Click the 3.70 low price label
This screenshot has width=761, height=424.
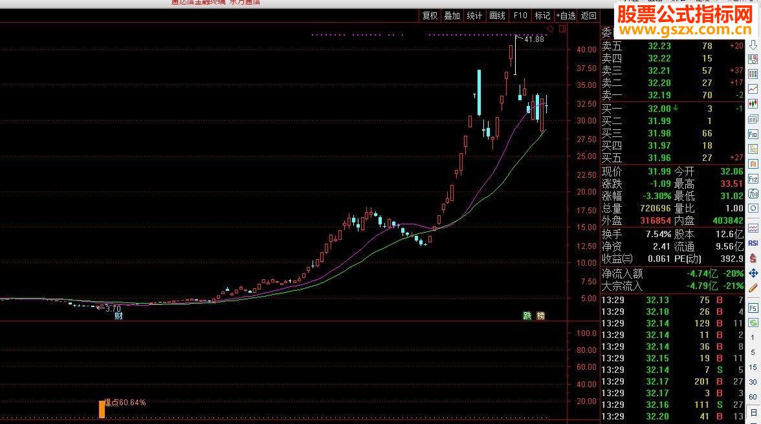click(113, 308)
